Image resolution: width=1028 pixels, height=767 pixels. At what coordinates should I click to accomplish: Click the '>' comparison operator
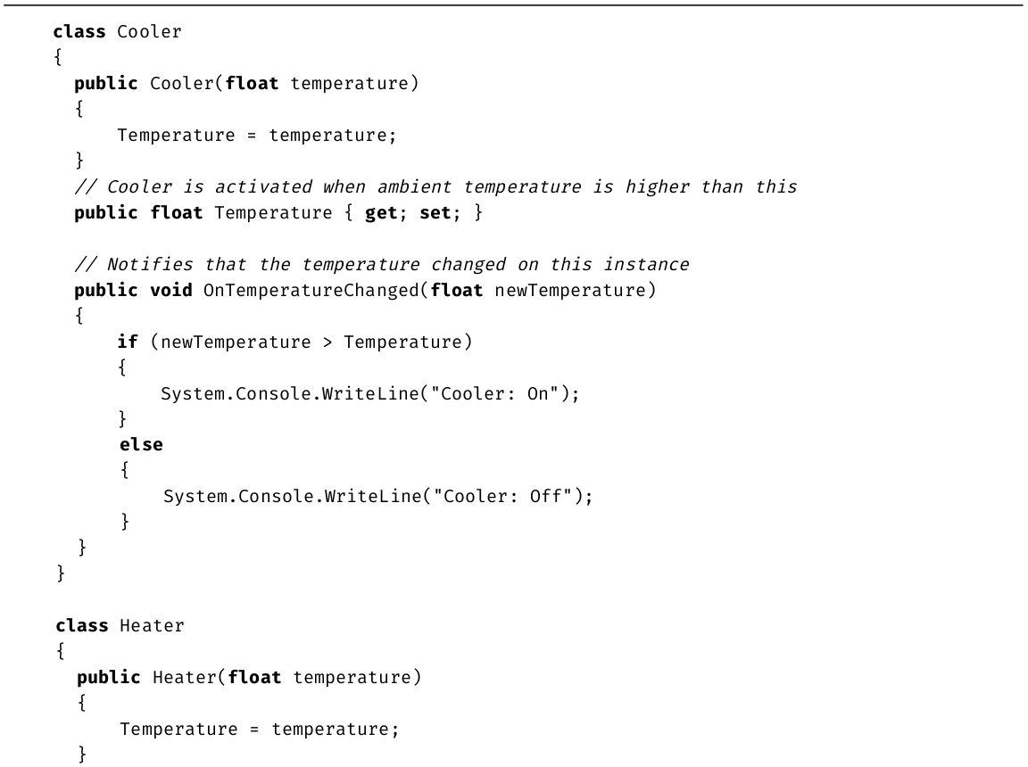click(x=327, y=342)
